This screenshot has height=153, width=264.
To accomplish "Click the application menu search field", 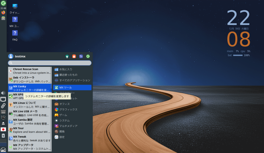I will tap(49, 63).
